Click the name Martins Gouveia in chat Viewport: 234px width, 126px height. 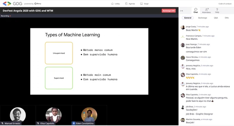coord(193,119)
